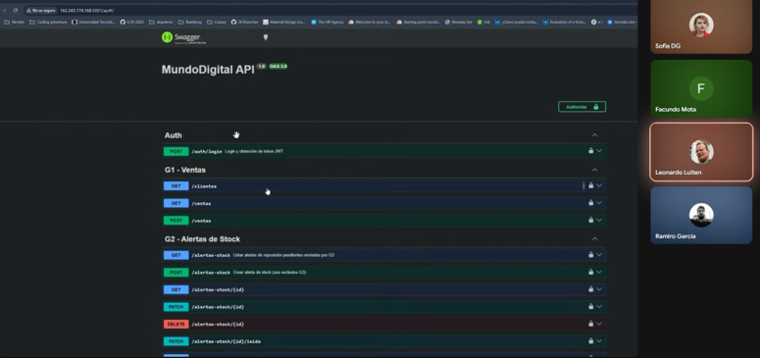Expand POST /ventas using its chevron
The width and height of the screenshot is (760, 358).
tap(599, 220)
